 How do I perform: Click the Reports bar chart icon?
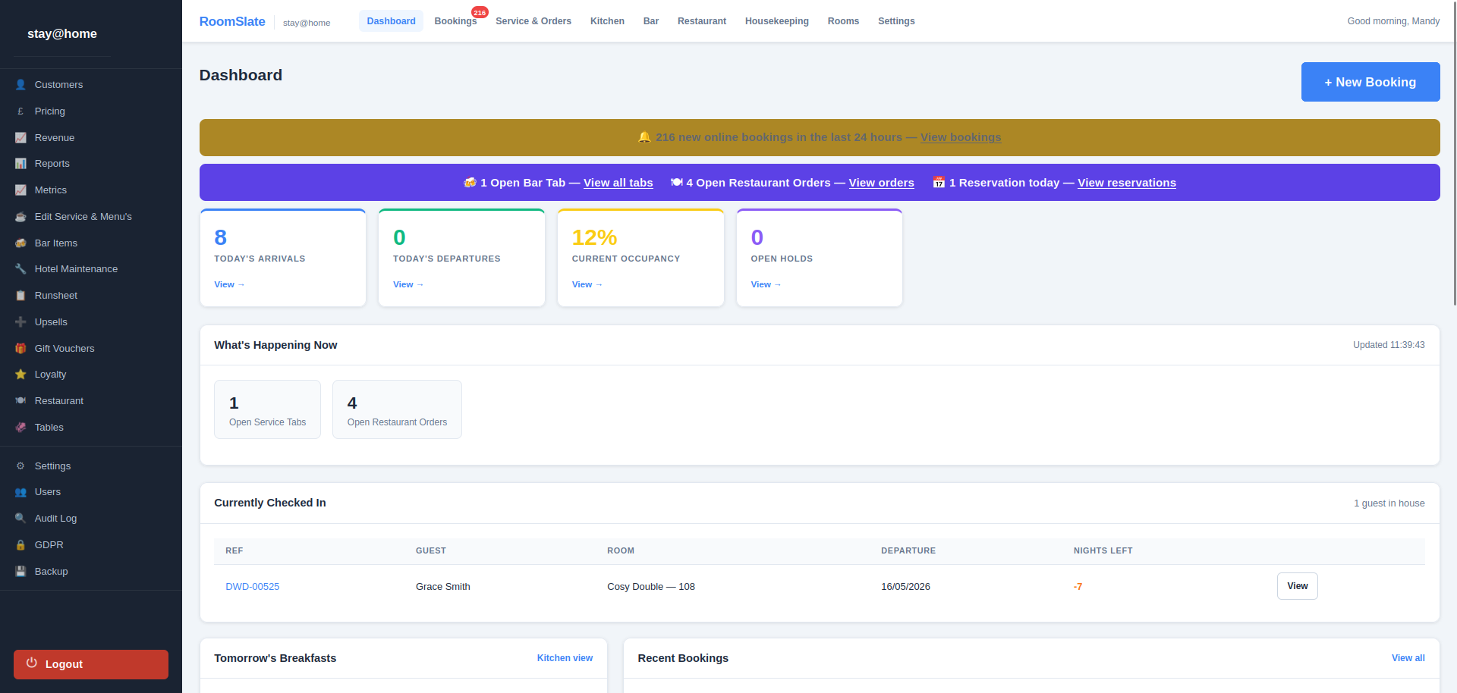point(20,164)
